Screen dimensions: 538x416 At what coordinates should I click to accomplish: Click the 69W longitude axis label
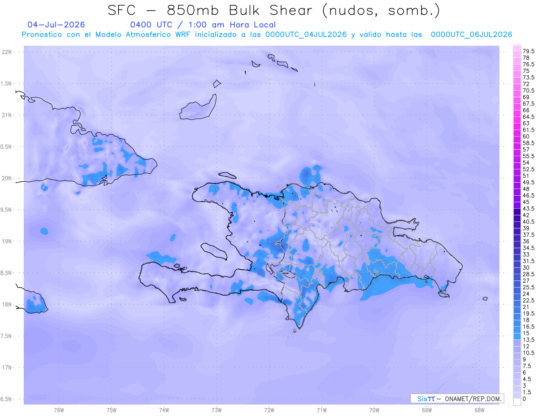coord(427,410)
